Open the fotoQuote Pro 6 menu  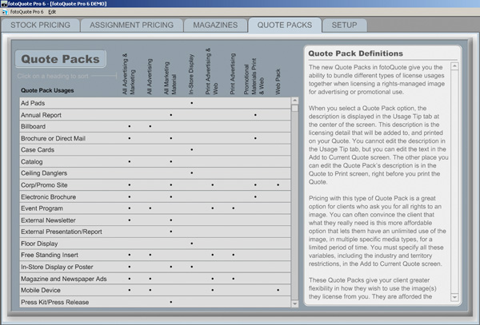[x=22, y=13]
